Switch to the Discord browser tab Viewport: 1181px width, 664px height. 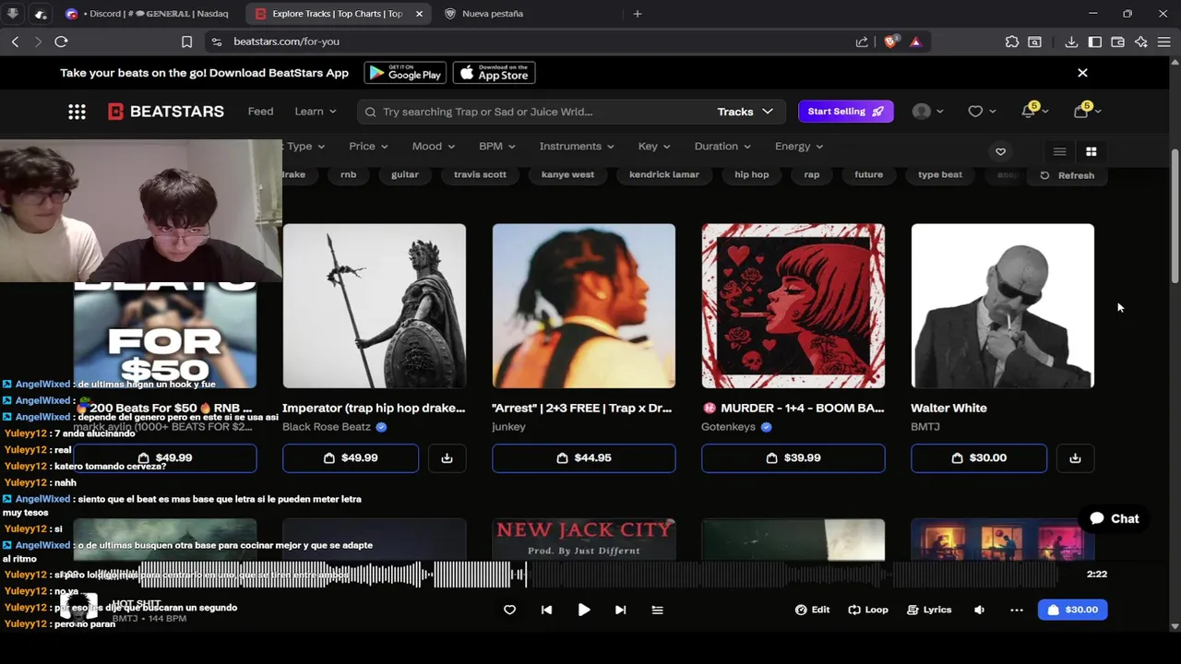148,14
